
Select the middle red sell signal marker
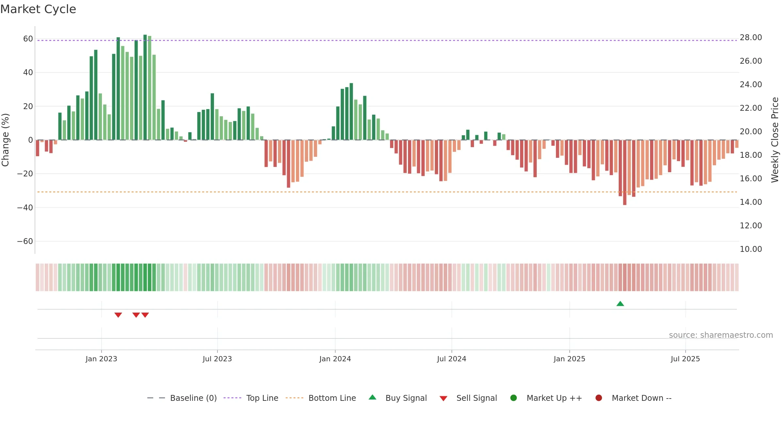click(136, 315)
